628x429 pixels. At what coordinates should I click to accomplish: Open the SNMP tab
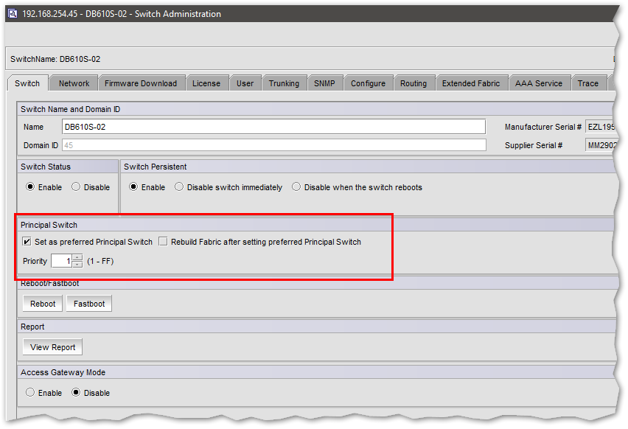(324, 83)
